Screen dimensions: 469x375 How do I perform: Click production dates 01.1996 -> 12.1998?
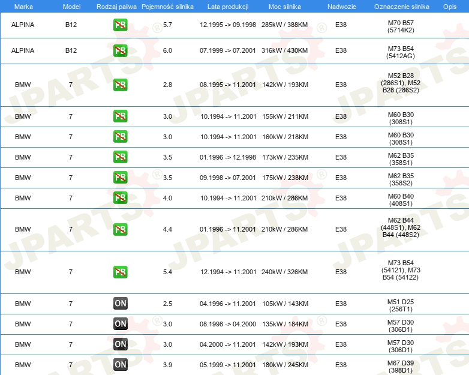click(228, 157)
